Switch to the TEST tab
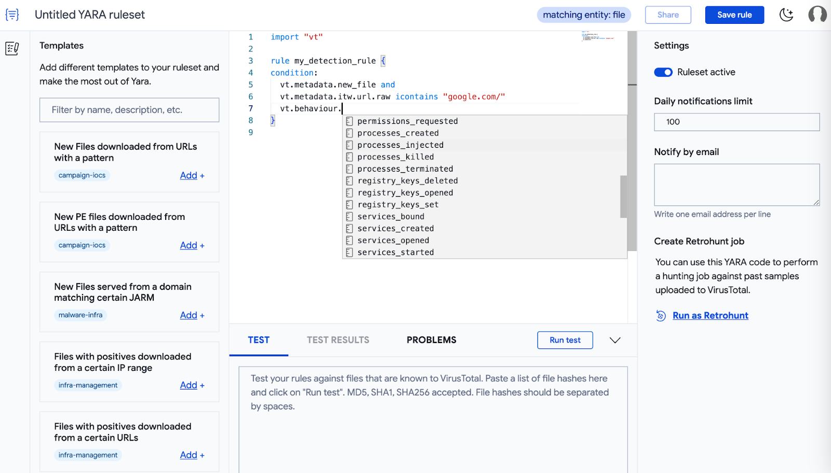The width and height of the screenshot is (831, 473). tap(259, 340)
